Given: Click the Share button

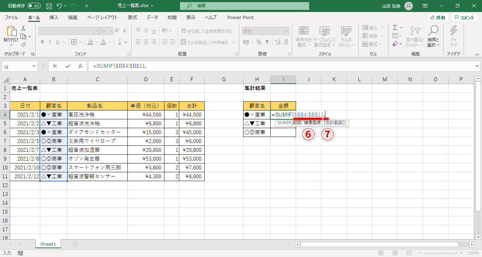Looking at the screenshot, I should pyautogui.click(x=438, y=18).
